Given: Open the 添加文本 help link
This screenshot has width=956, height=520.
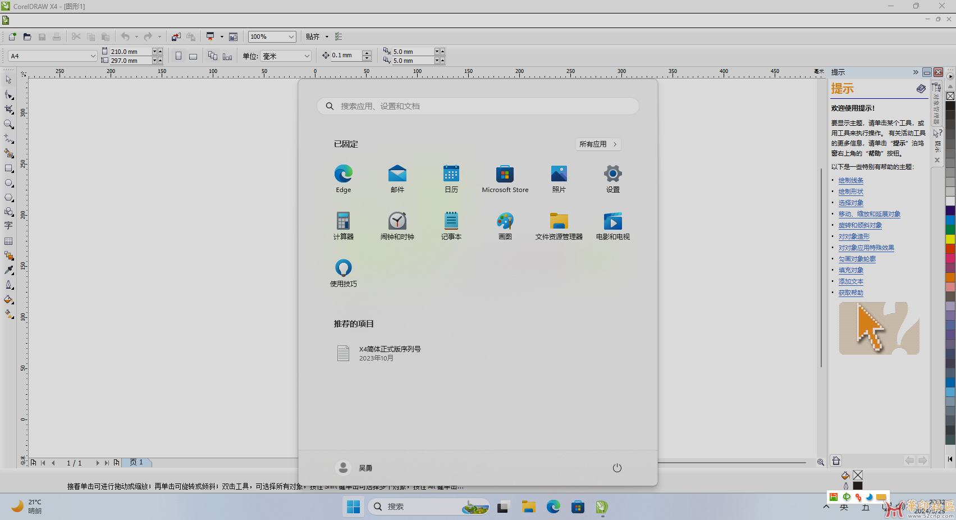Looking at the screenshot, I should (851, 281).
